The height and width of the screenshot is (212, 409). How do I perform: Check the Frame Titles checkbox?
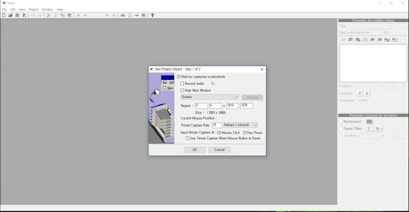[x=341, y=128]
